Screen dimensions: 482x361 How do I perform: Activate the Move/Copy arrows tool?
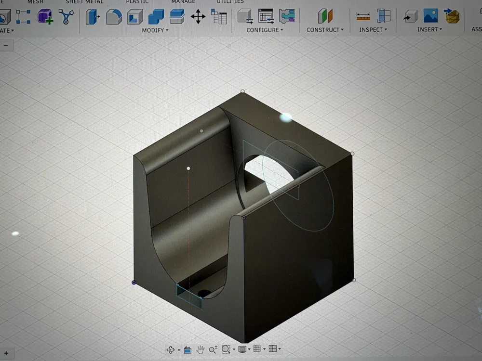[198, 16]
